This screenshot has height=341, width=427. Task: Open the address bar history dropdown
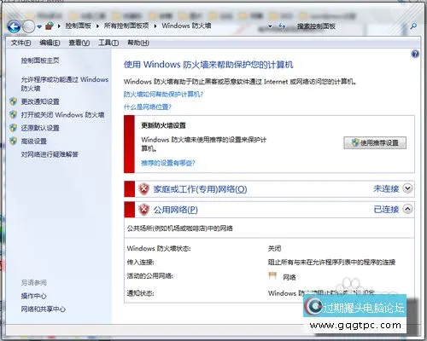(270, 26)
